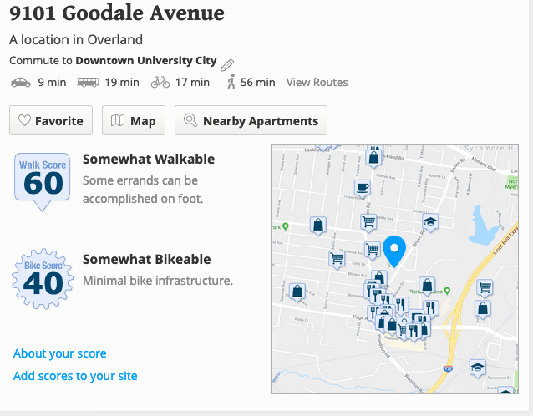Viewport: 533px width, 416px height.
Task: Select the blue location pin on map
Action: click(x=394, y=251)
